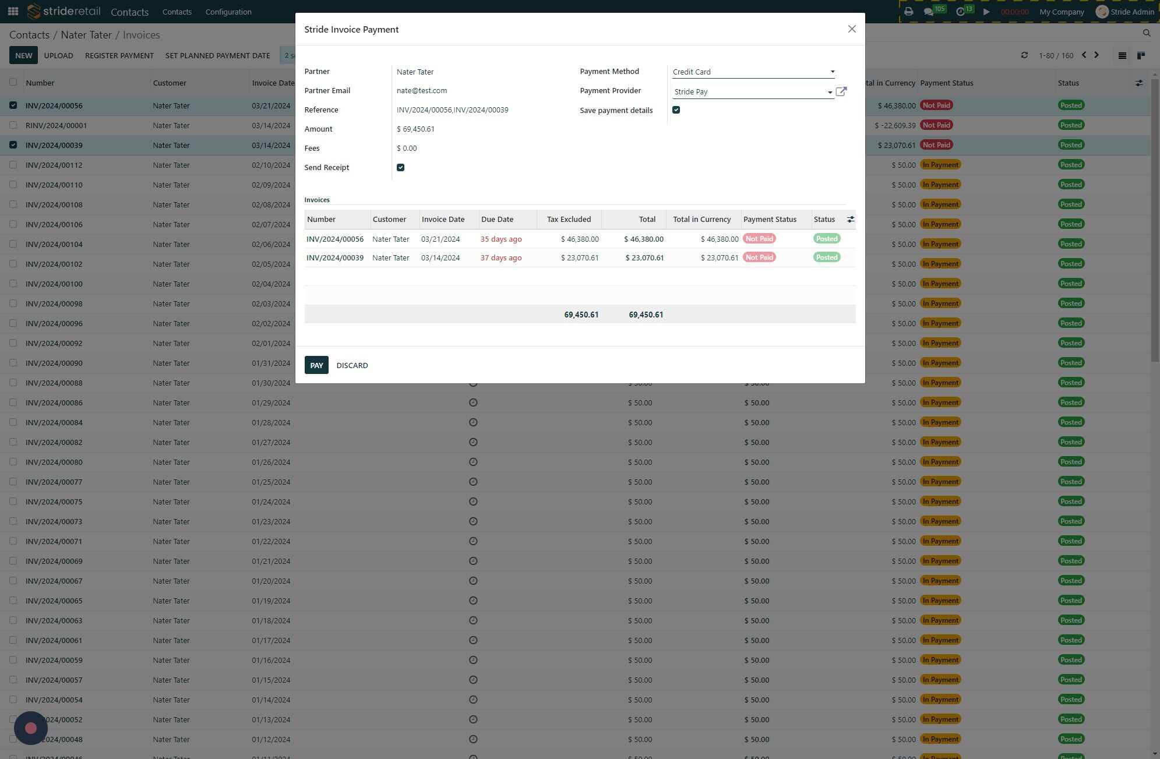Open the Stride Admin user menu

point(1124,12)
